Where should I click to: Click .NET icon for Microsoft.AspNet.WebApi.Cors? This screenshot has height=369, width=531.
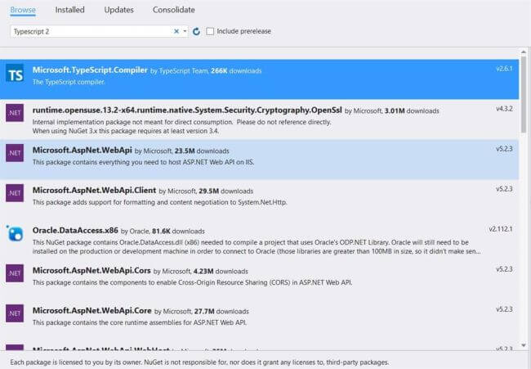15,273
